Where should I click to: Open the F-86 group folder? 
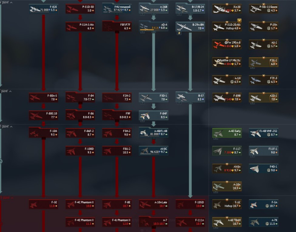80,115
